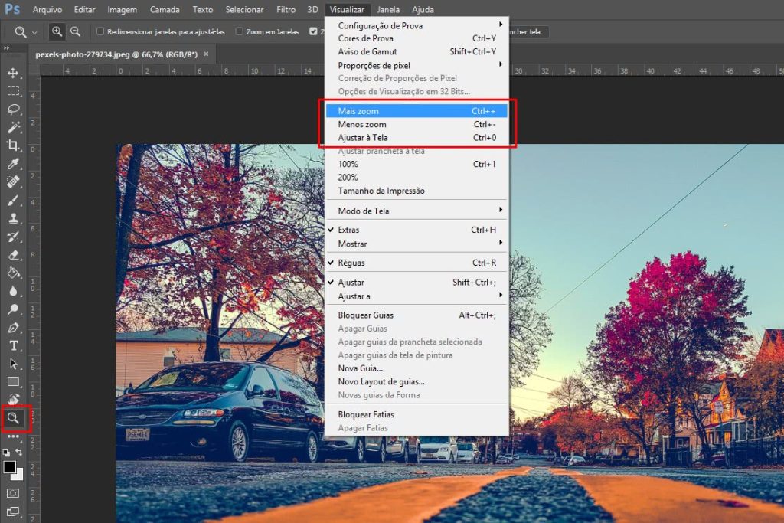Close the pexels-photo-279734.jpeg tab
784x523 pixels.
[206, 54]
